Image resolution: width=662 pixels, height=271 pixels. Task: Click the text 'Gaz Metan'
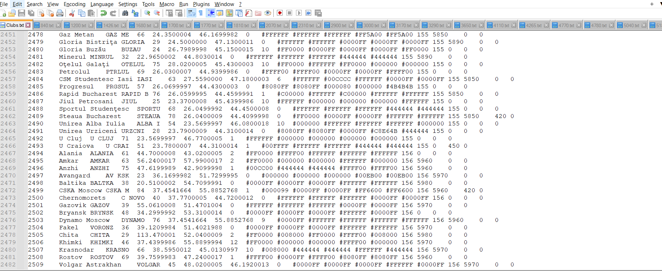76,35
